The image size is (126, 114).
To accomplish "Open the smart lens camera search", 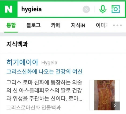I will pos(116,9).
